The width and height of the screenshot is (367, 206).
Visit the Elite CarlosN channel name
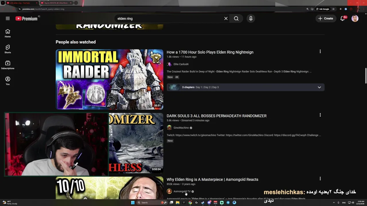[x=181, y=64]
